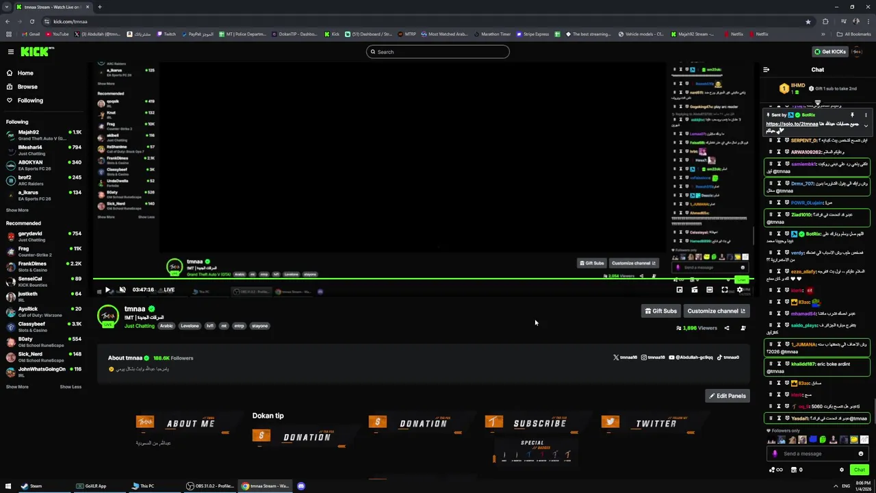This screenshot has height=493, width=876.
Task: Click the KICK logo in the header
Action: point(37,52)
